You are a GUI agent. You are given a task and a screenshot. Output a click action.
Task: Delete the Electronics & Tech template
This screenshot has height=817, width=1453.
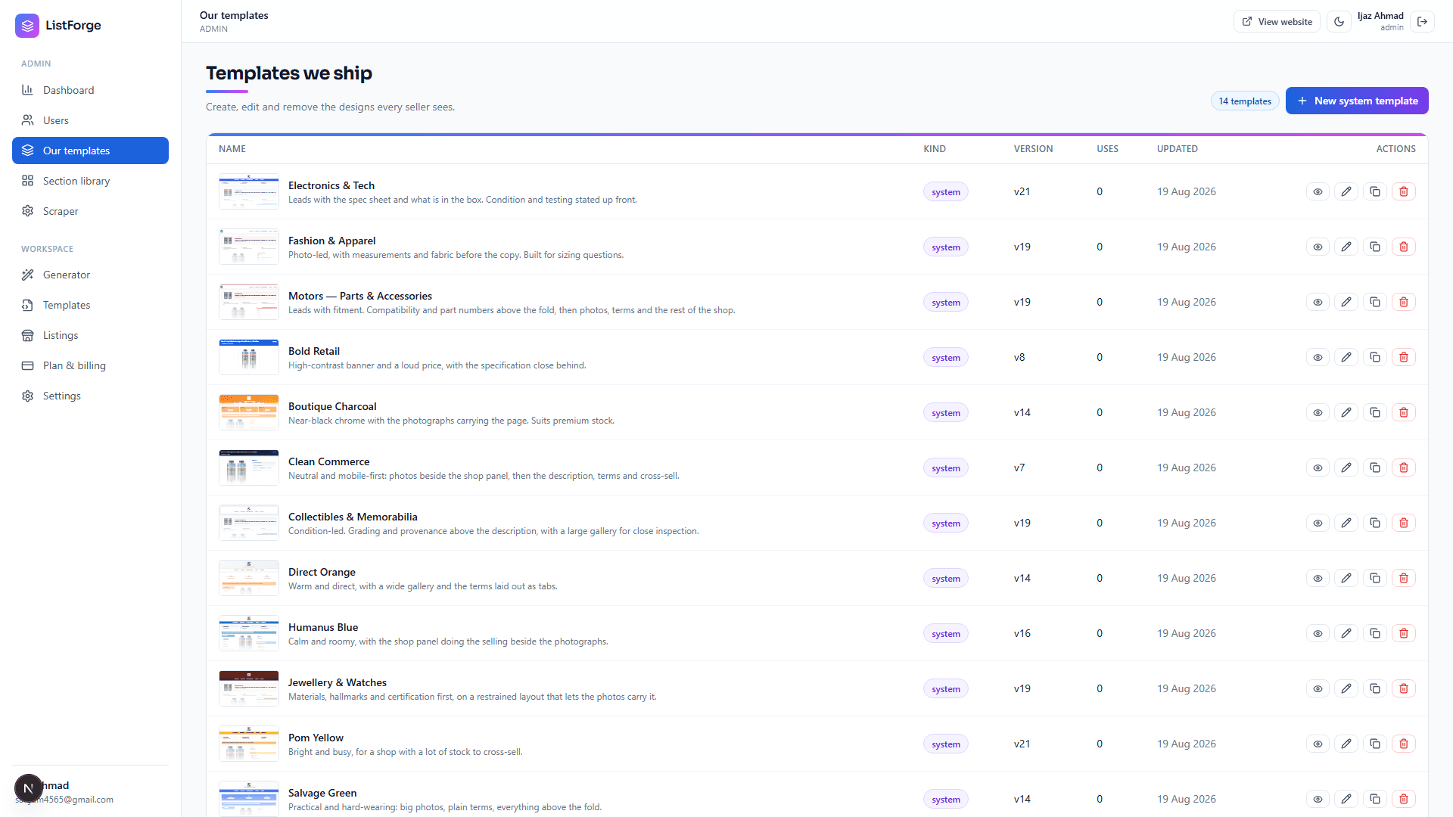click(1404, 191)
